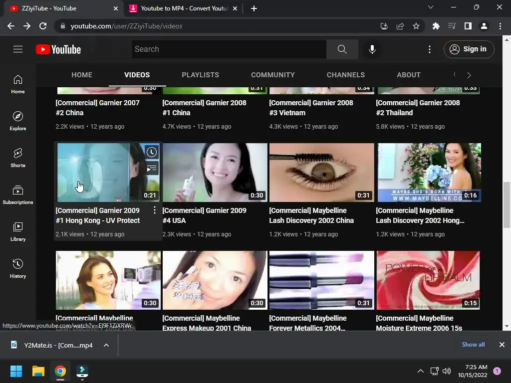Viewport: 511px width, 383px height.
Task: Open a new browser tab
Action: click(254, 8)
